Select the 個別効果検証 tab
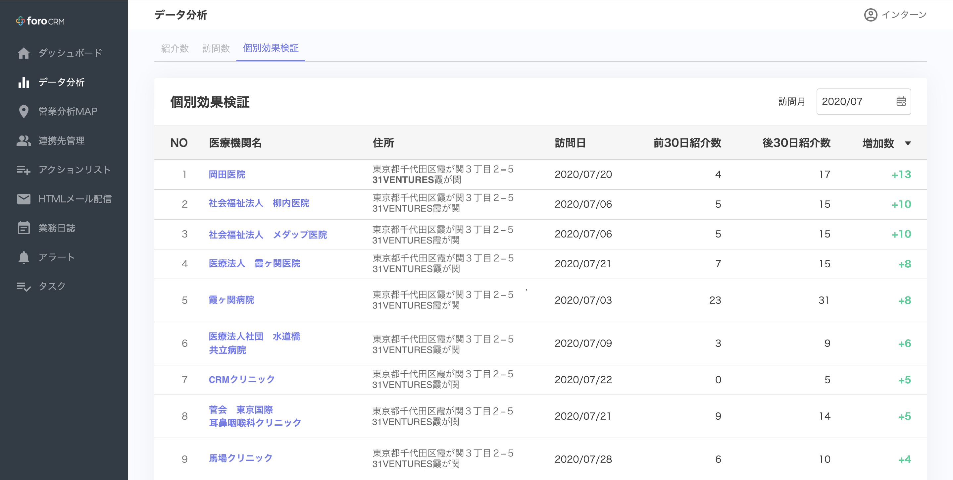Image resolution: width=953 pixels, height=480 pixels. point(271,48)
